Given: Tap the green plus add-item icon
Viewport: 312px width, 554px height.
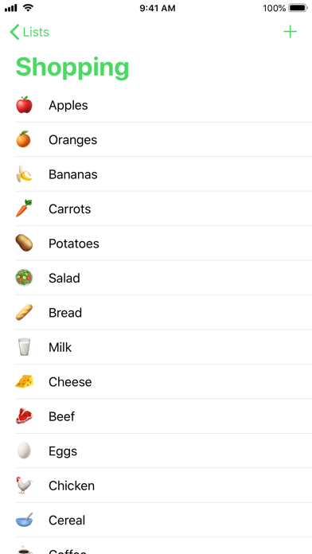Looking at the screenshot, I should click(290, 32).
